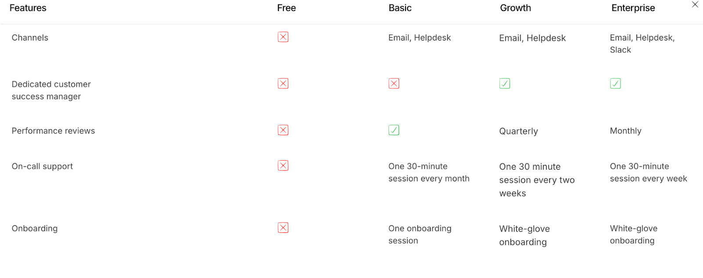Click the Features heading
Viewport: 703px width, 278px height.
27,7
